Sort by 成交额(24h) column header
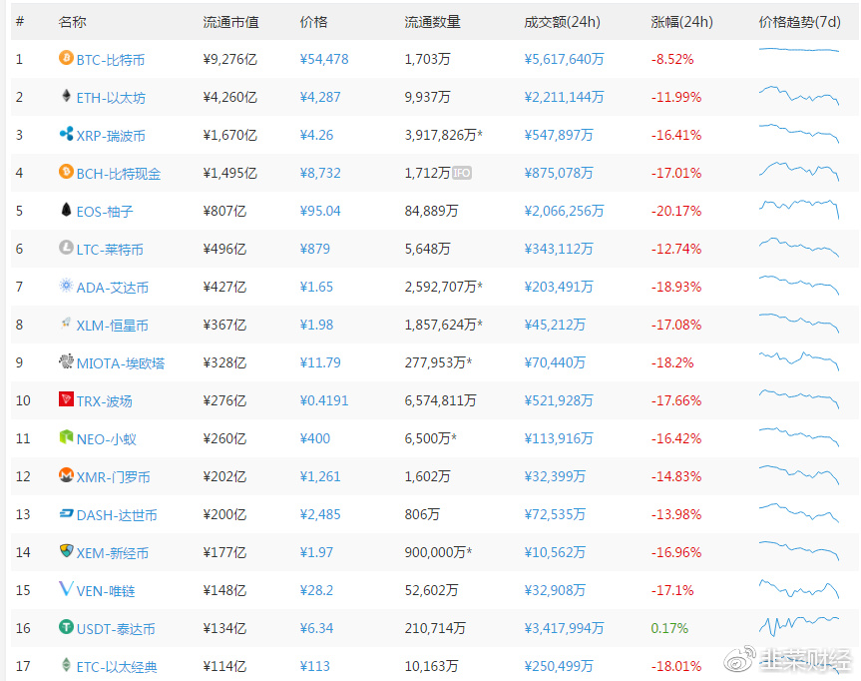This screenshot has width=861, height=681. (x=563, y=22)
